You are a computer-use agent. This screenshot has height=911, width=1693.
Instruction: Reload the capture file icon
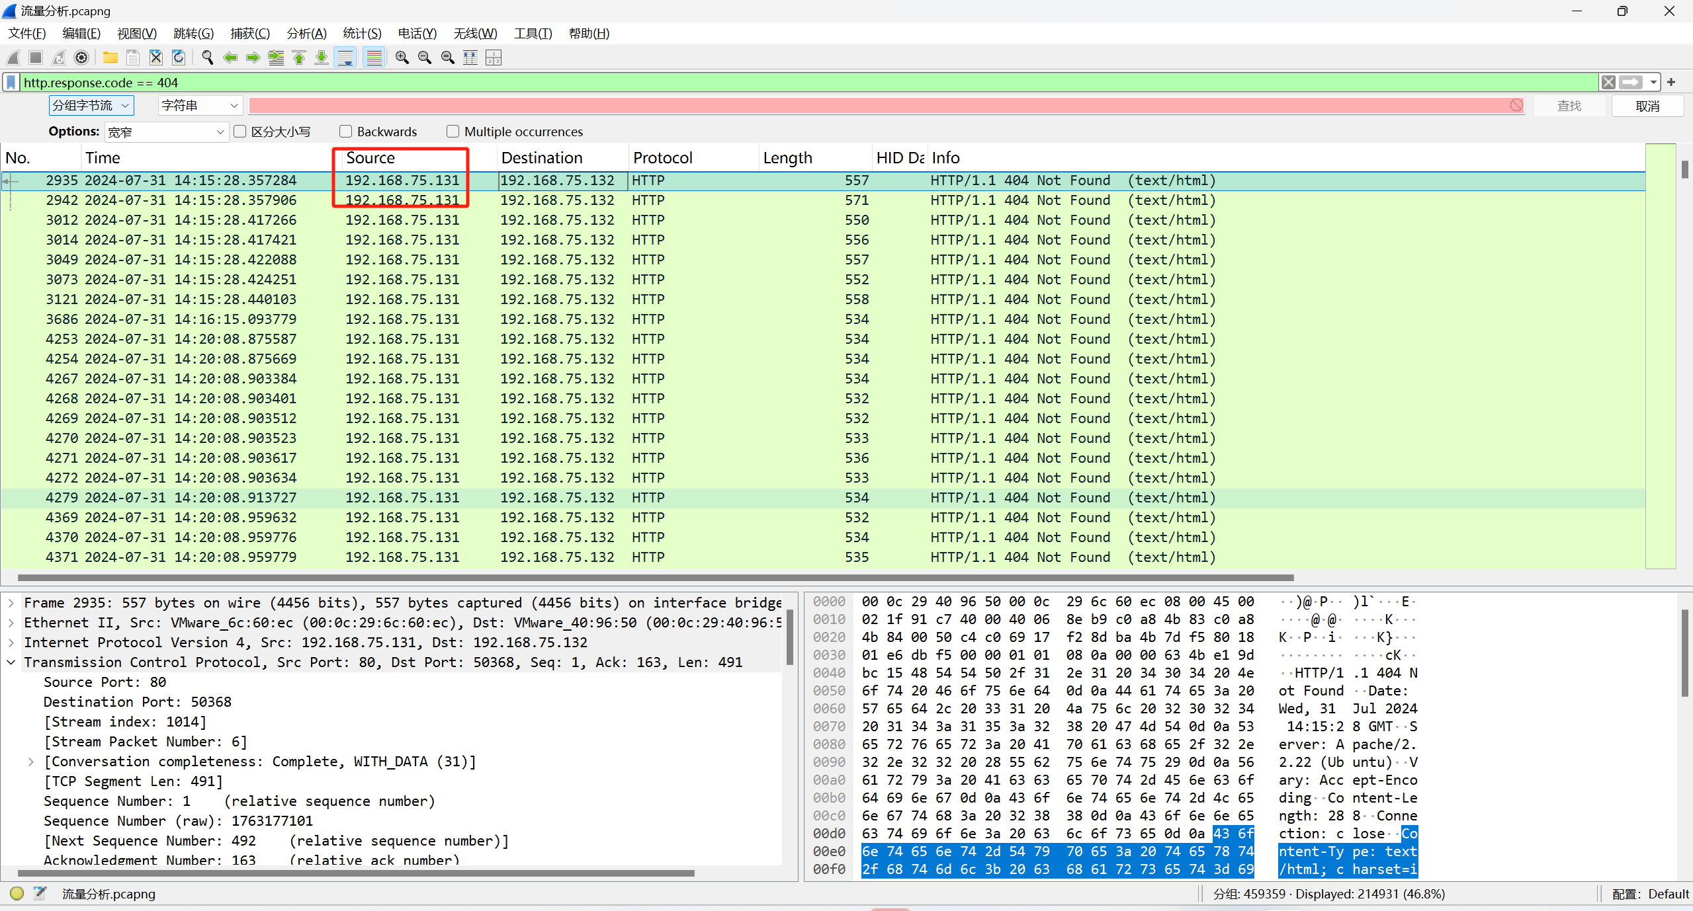(179, 58)
